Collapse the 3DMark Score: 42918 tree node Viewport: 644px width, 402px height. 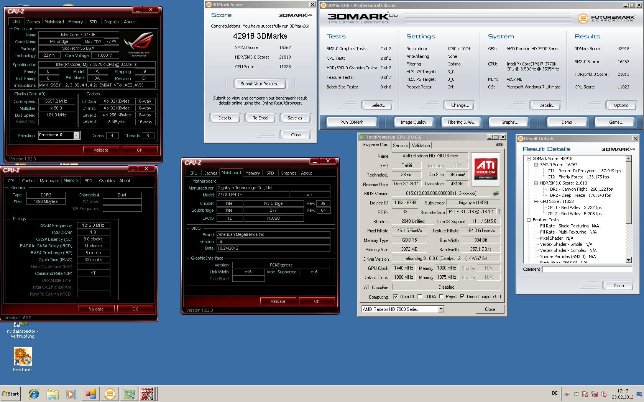pyautogui.click(x=529, y=159)
